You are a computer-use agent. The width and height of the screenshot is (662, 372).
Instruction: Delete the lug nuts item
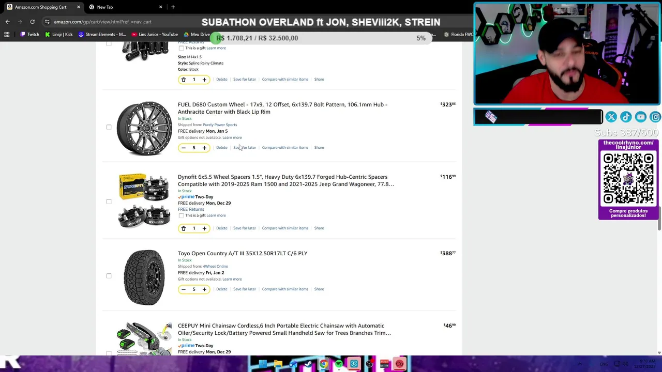point(221,79)
